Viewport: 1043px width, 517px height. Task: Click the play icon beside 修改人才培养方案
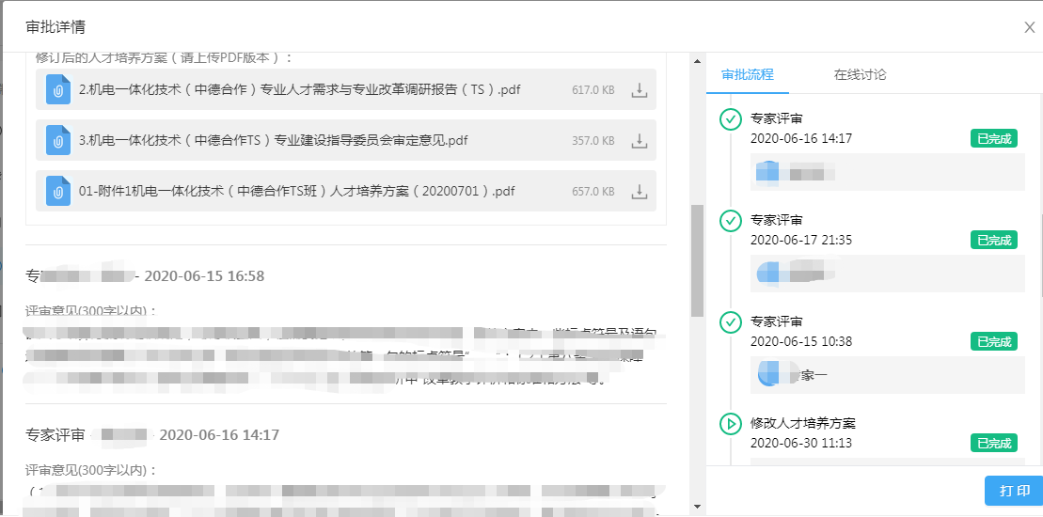click(730, 424)
